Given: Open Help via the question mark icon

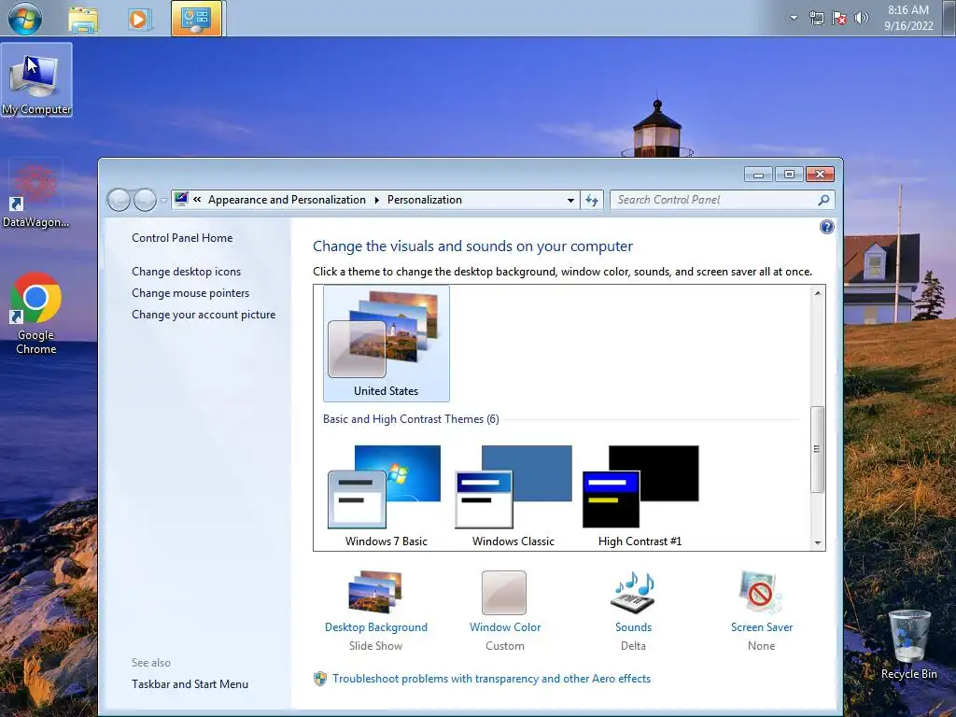Looking at the screenshot, I should [x=827, y=228].
